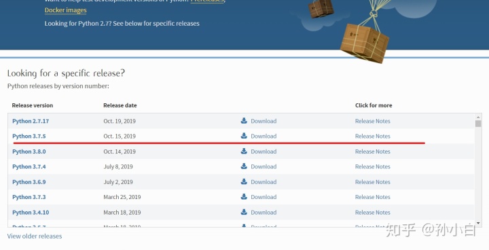
Task: Click download icon for Python 3.7.3
Action: tap(244, 196)
